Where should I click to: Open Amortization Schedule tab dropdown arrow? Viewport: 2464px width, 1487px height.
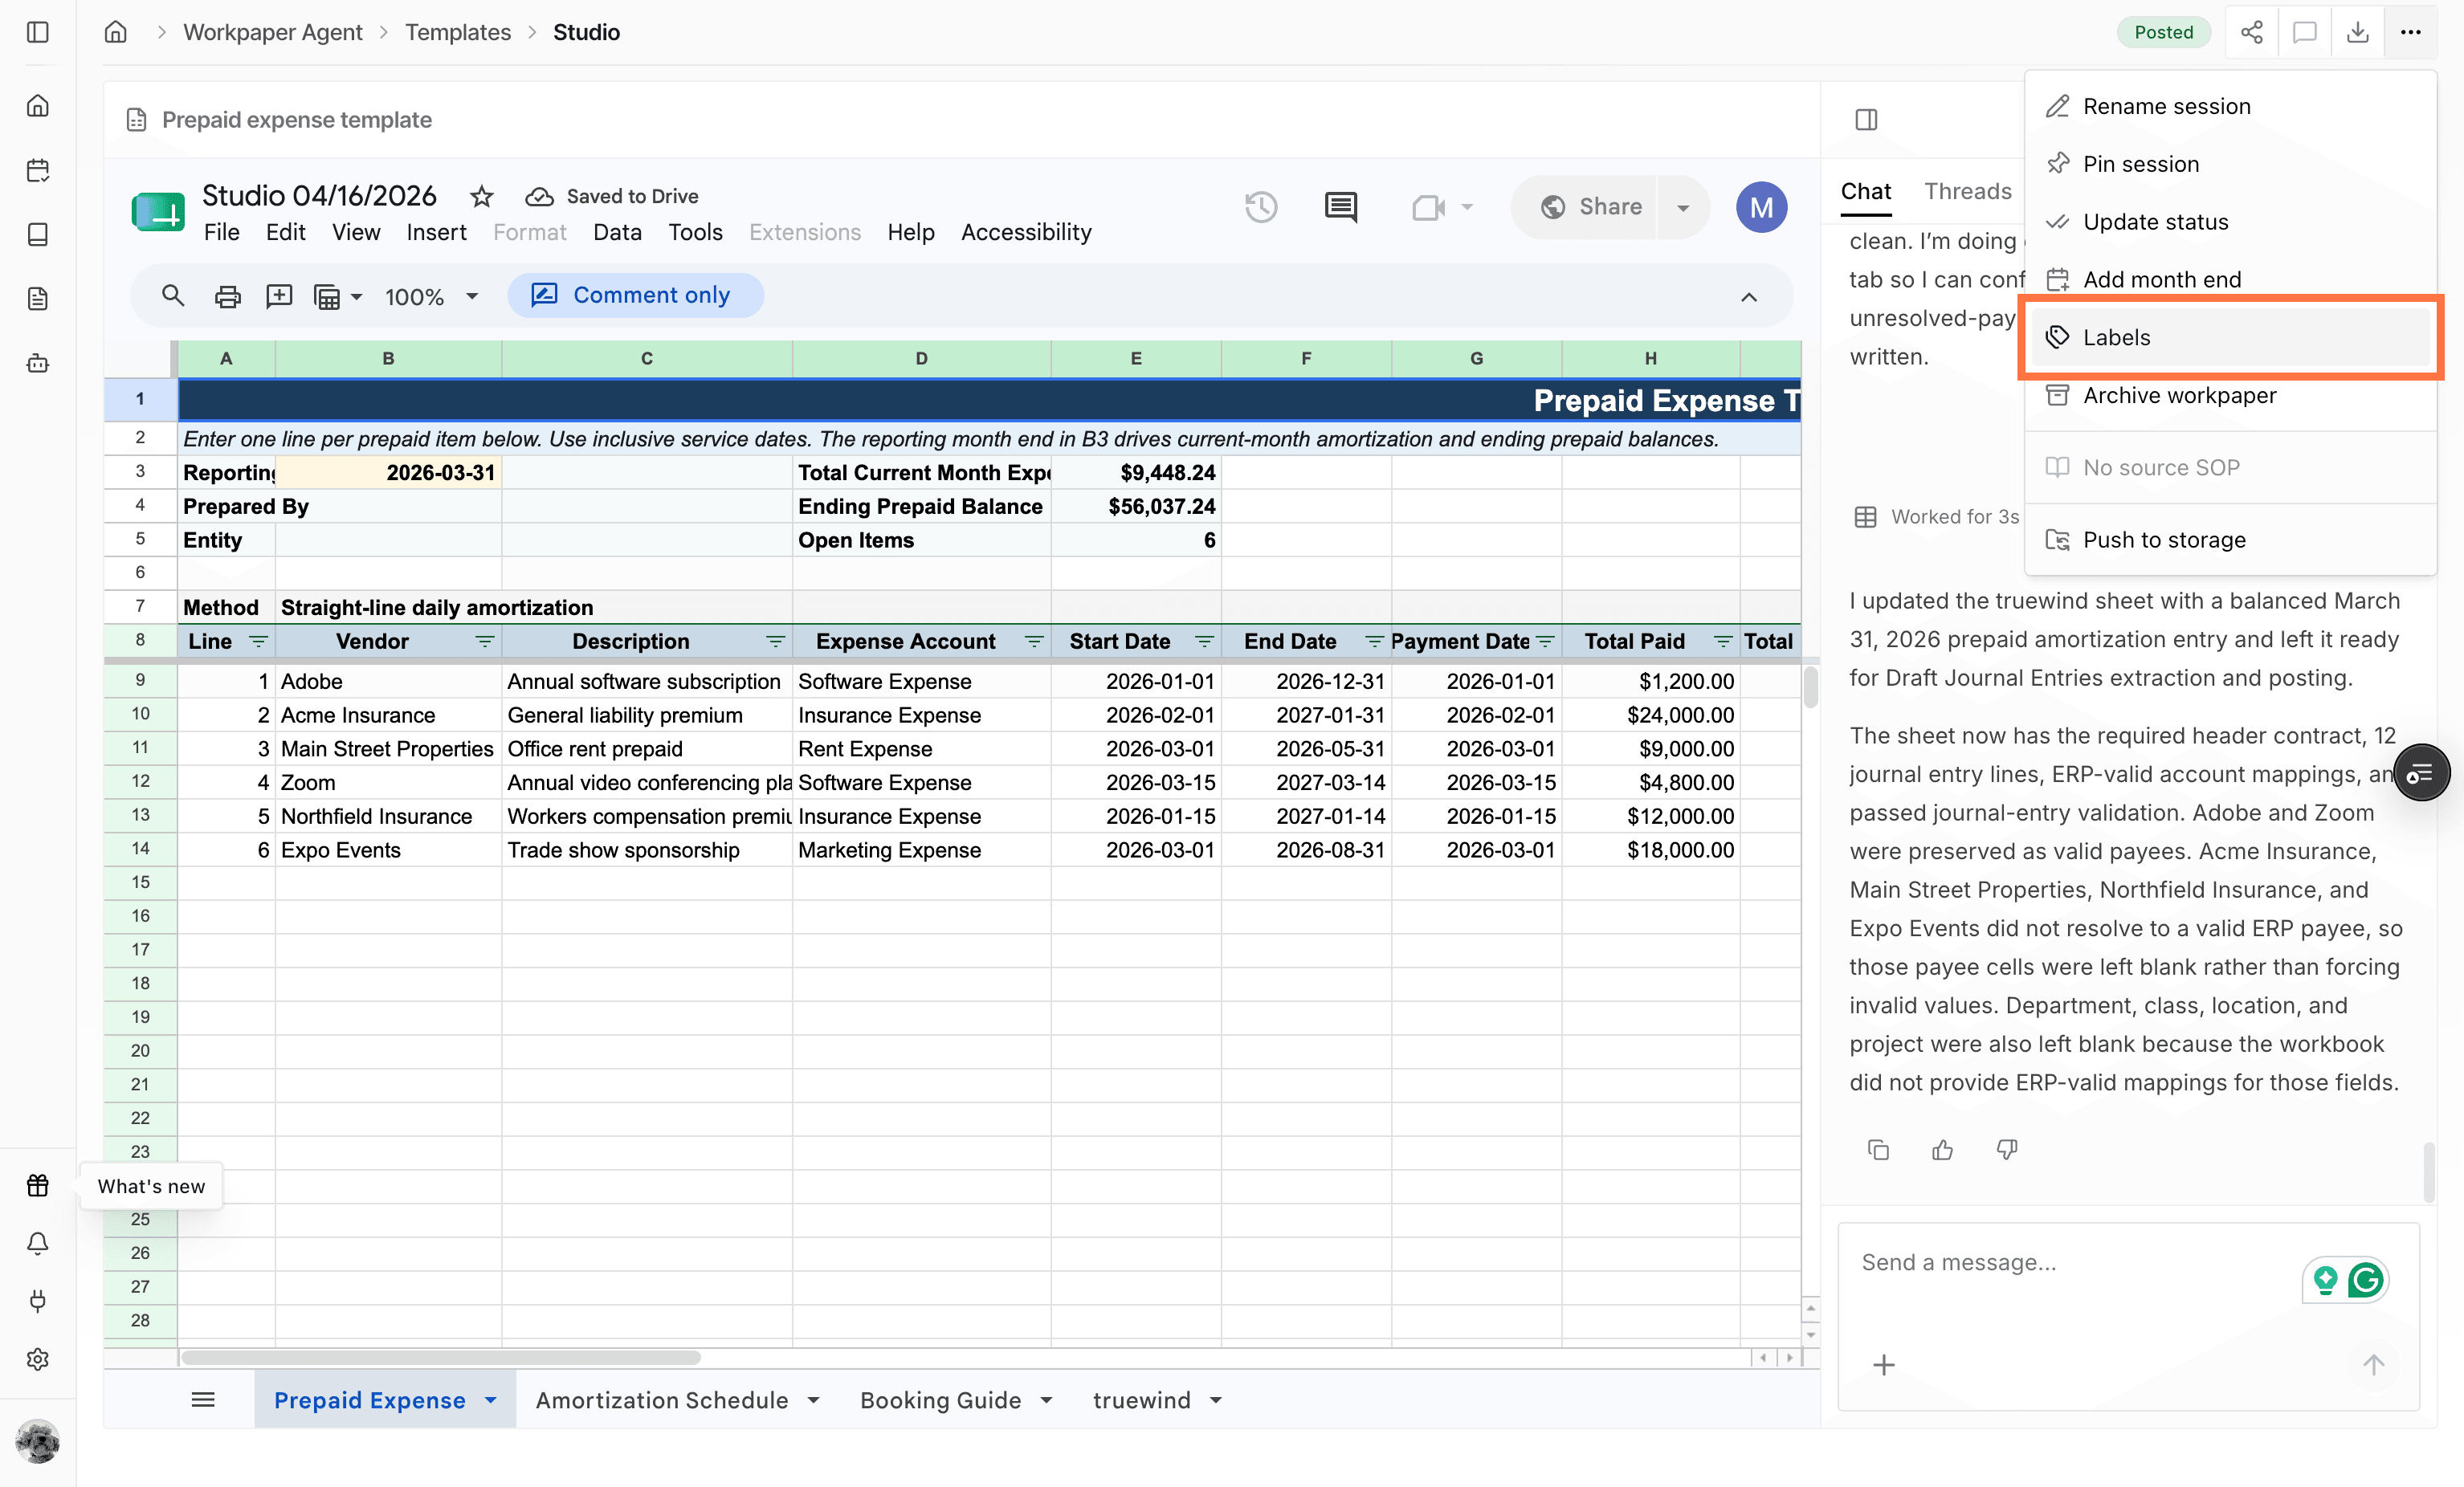click(x=813, y=1400)
